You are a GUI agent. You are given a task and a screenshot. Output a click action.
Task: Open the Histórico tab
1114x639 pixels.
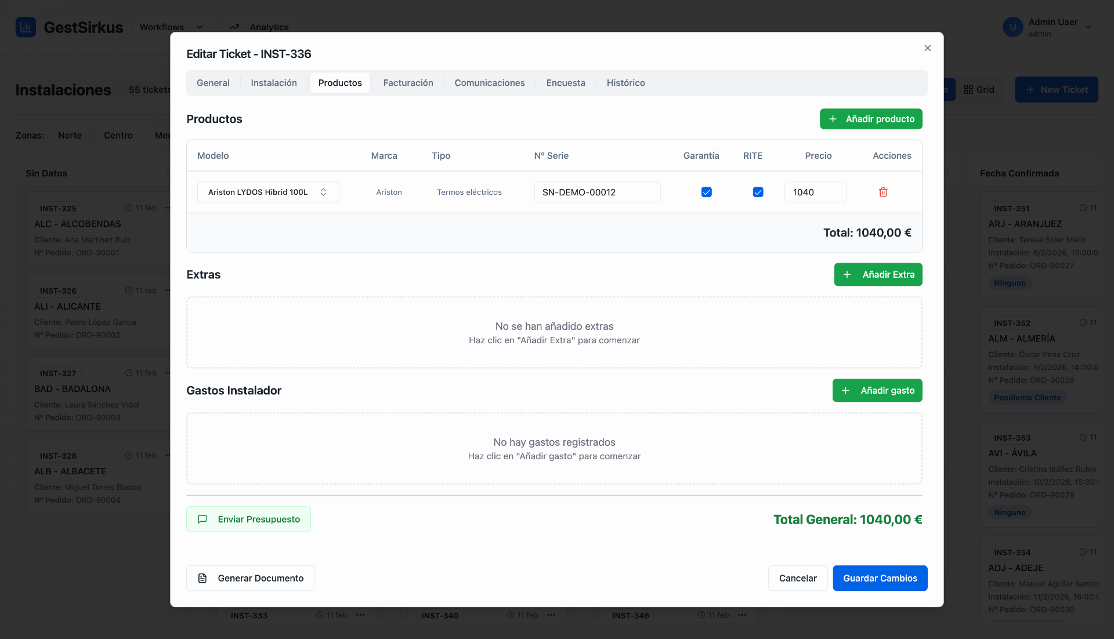click(x=625, y=83)
